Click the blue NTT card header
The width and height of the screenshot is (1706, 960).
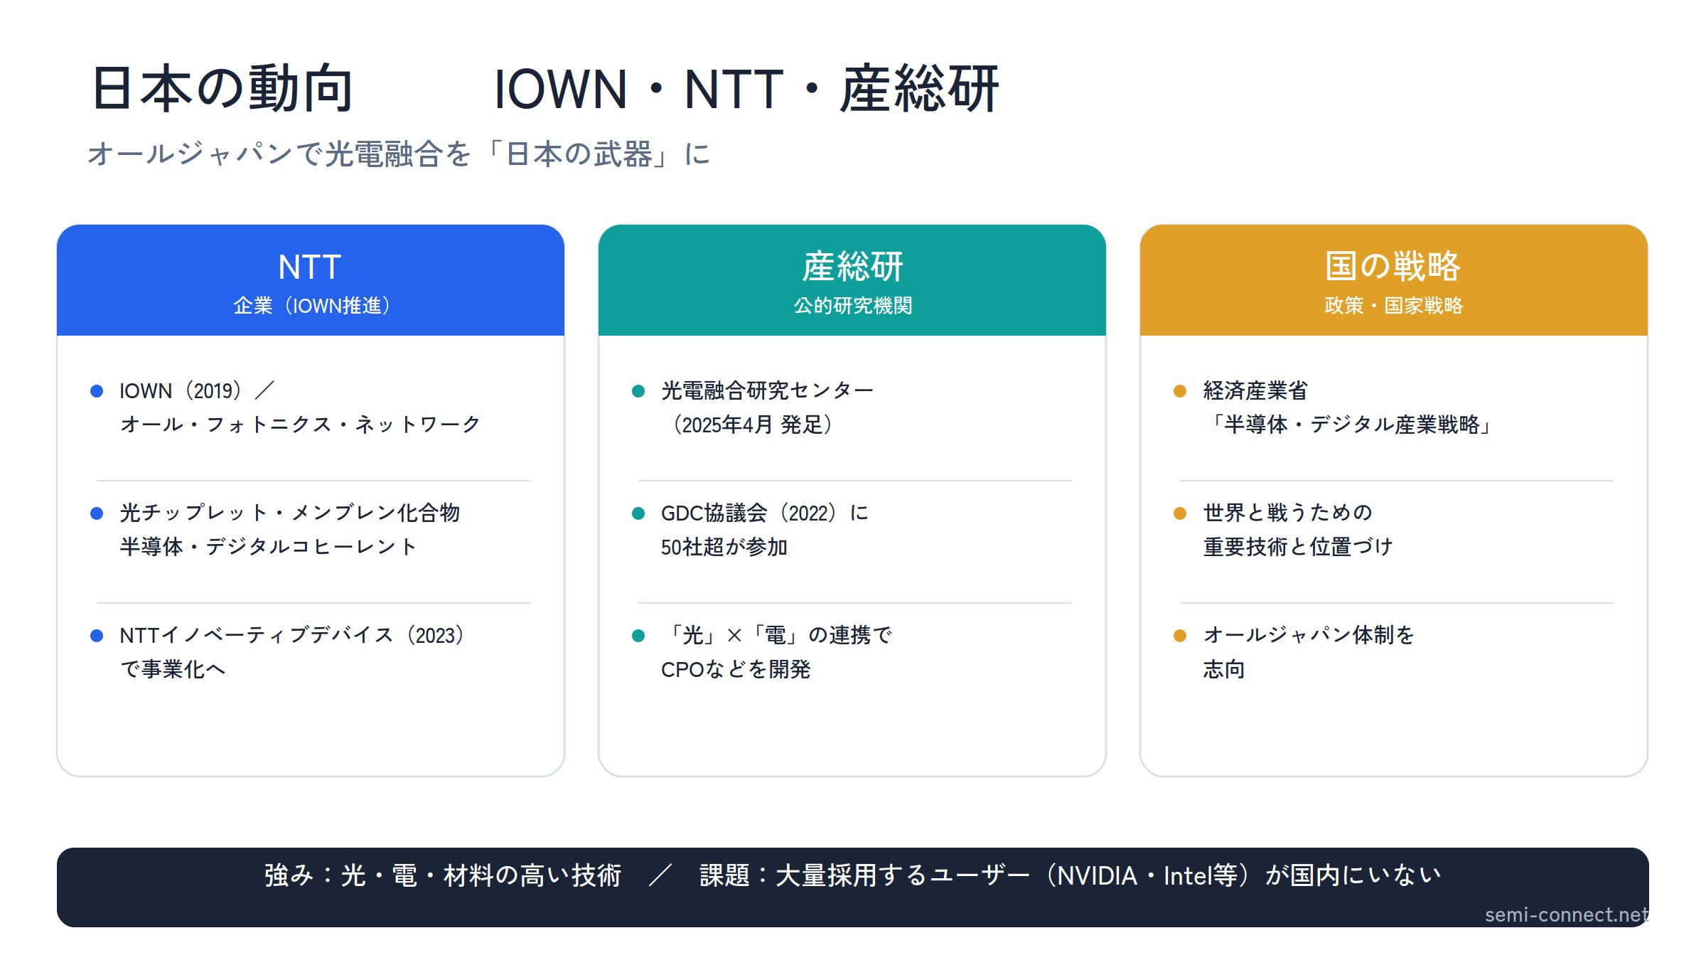coord(311,280)
